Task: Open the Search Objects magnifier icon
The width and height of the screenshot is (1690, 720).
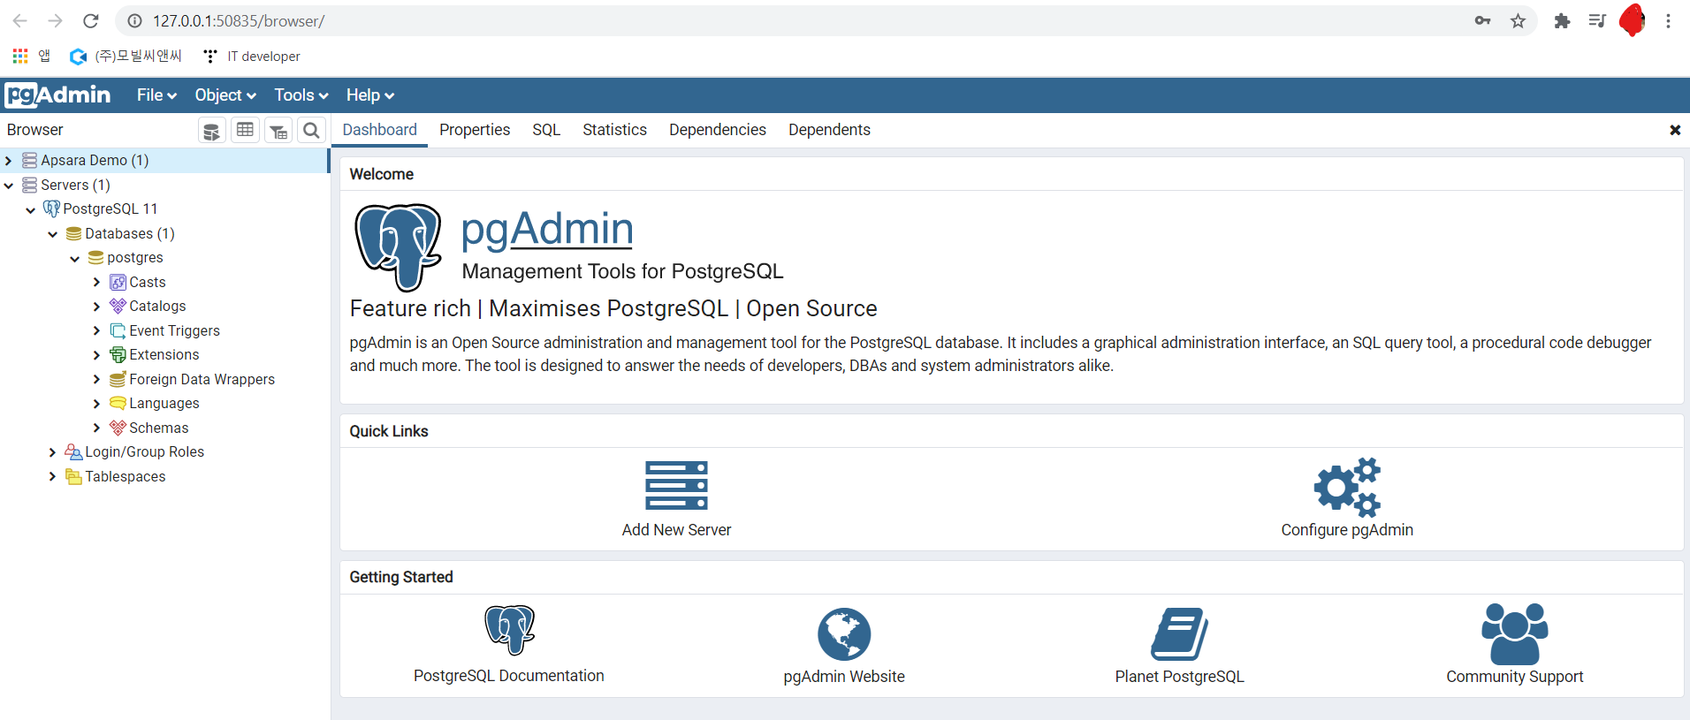Action: [x=311, y=131]
